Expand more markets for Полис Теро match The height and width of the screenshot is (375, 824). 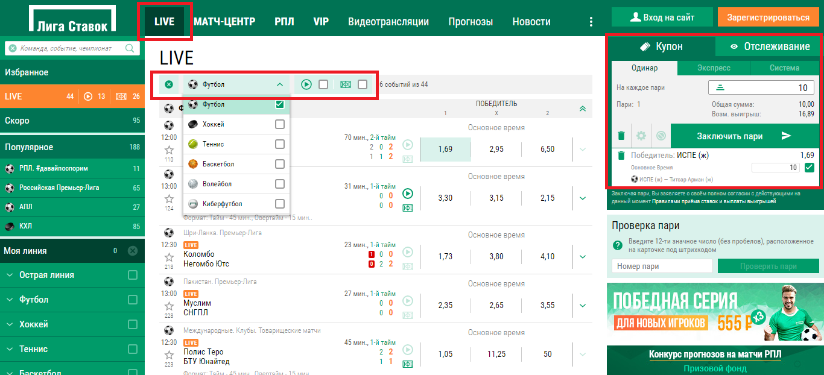tap(583, 355)
